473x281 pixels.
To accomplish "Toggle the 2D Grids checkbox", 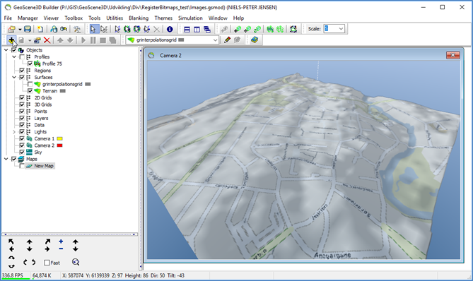I will (22, 97).
